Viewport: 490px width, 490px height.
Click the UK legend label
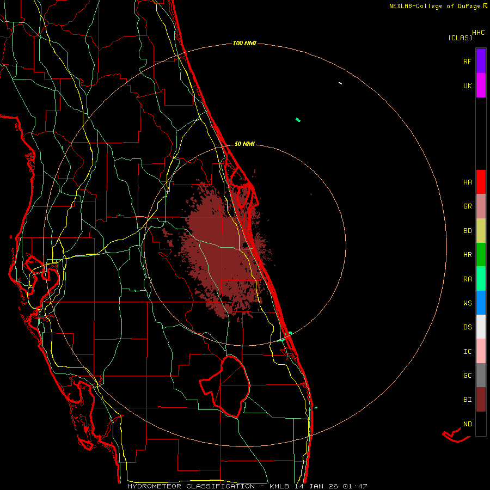[x=467, y=85]
